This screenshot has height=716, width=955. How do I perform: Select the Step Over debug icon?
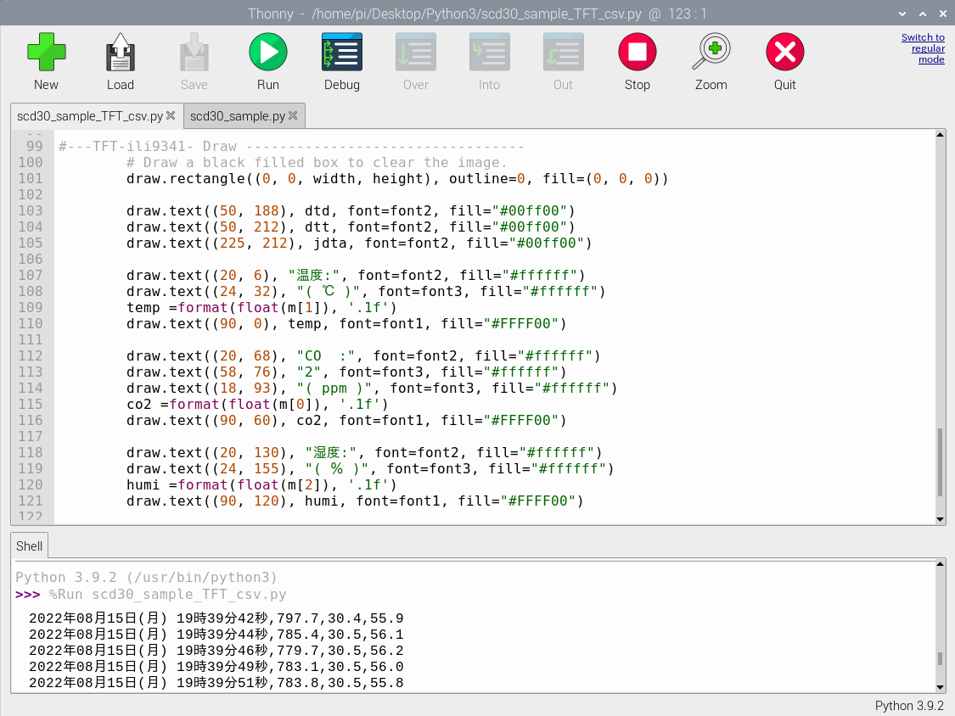[x=415, y=52]
